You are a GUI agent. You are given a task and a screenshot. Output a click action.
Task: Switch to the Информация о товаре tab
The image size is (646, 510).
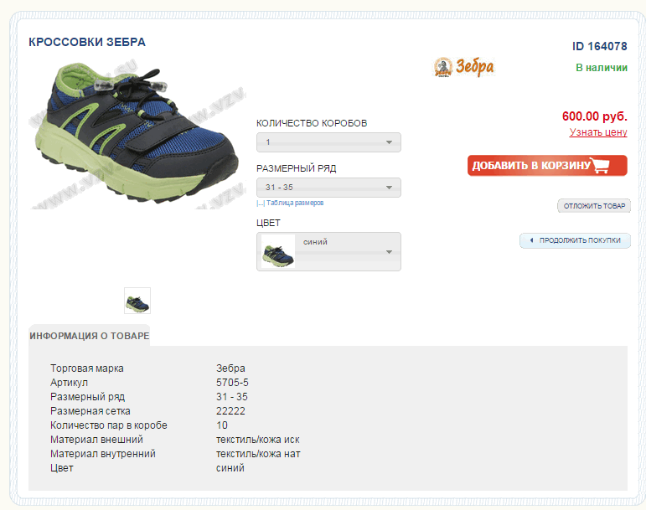(x=90, y=336)
